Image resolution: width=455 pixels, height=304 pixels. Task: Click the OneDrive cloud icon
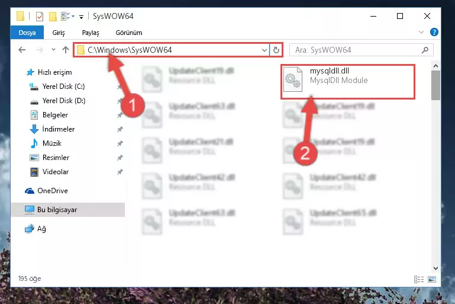click(x=30, y=191)
